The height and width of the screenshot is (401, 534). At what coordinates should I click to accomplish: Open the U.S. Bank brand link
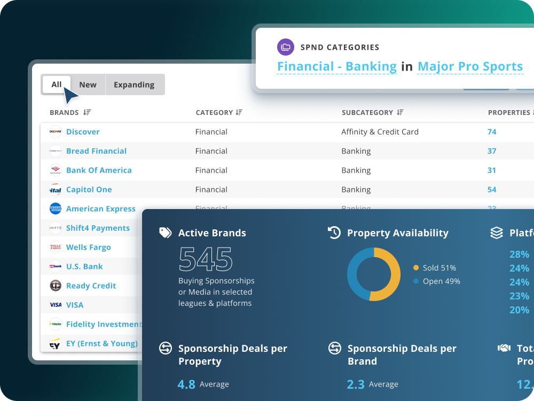click(84, 266)
